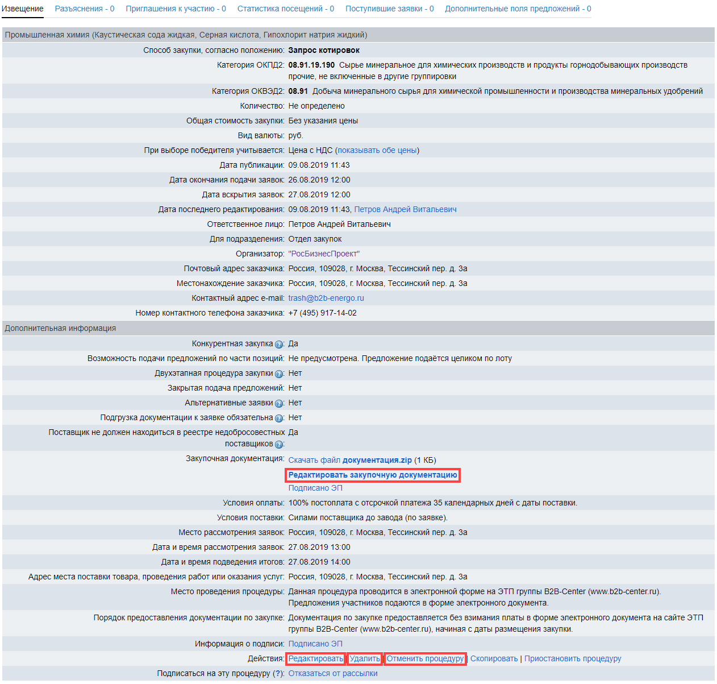Screen dimensions: 717x684
Task: Click the trash@b2b-energo.ru email link
Action: pos(326,298)
